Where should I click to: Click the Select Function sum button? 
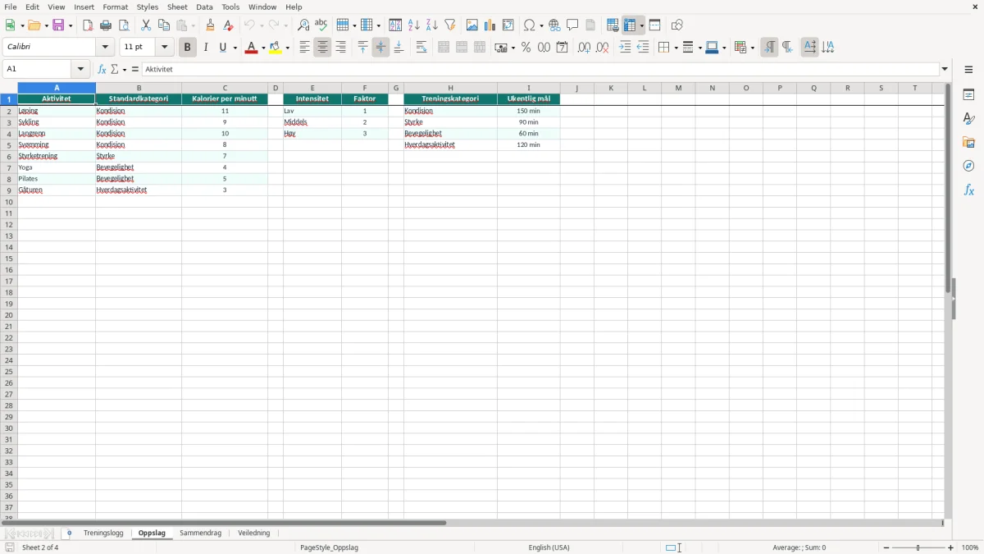pos(115,70)
